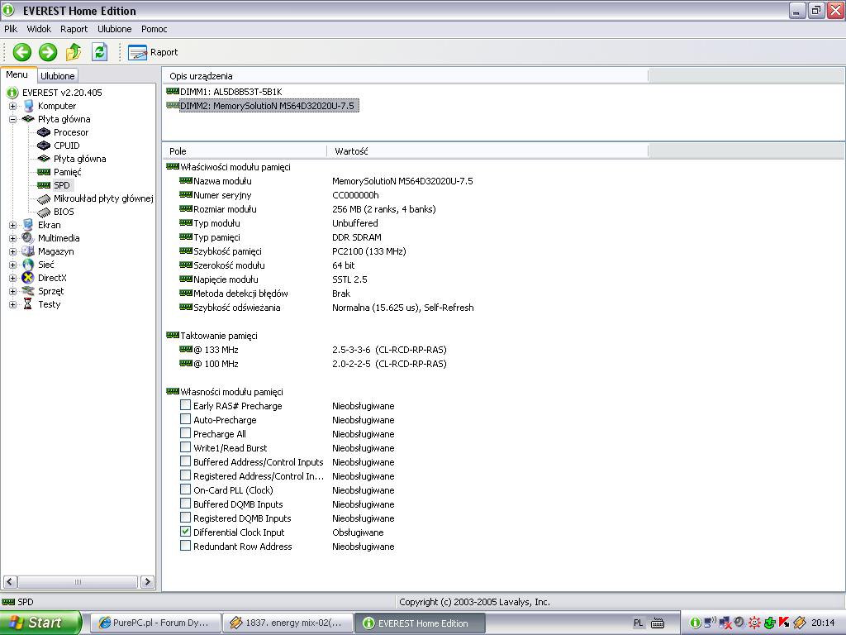Image resolution: width=846 pixels, height=635 pixels.
Task: Toggle Write1/Read Burst checkbox
Action: pyautogui.click(x=185, y=447)
